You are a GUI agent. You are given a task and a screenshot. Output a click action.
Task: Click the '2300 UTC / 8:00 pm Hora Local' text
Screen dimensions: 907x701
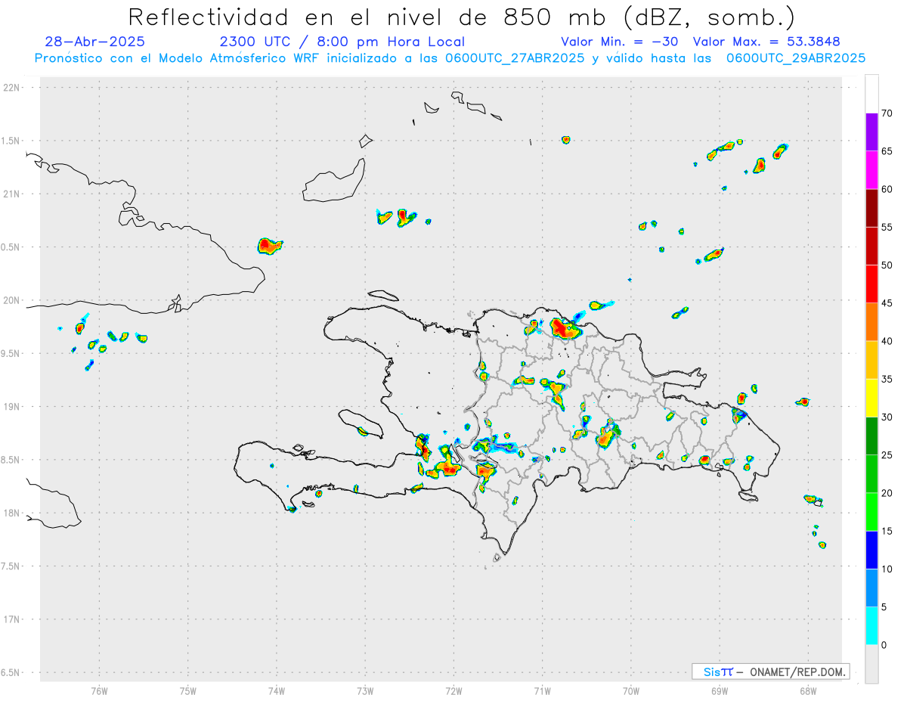tap(342, 42)
